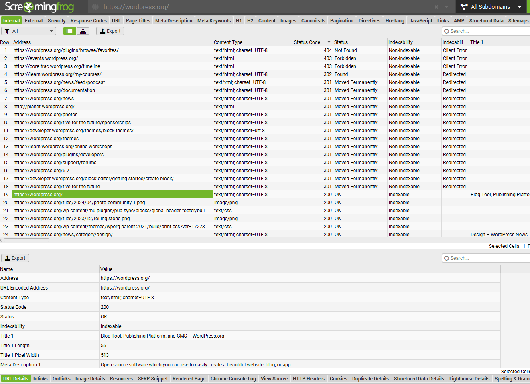Image resolution: width=530 pixels, height=384 pixels.
Task: Open the Security tab
Action: pyautogui.click(x=57, y=21)
